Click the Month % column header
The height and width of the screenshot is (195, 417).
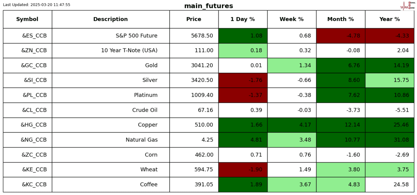coord(341,19)
